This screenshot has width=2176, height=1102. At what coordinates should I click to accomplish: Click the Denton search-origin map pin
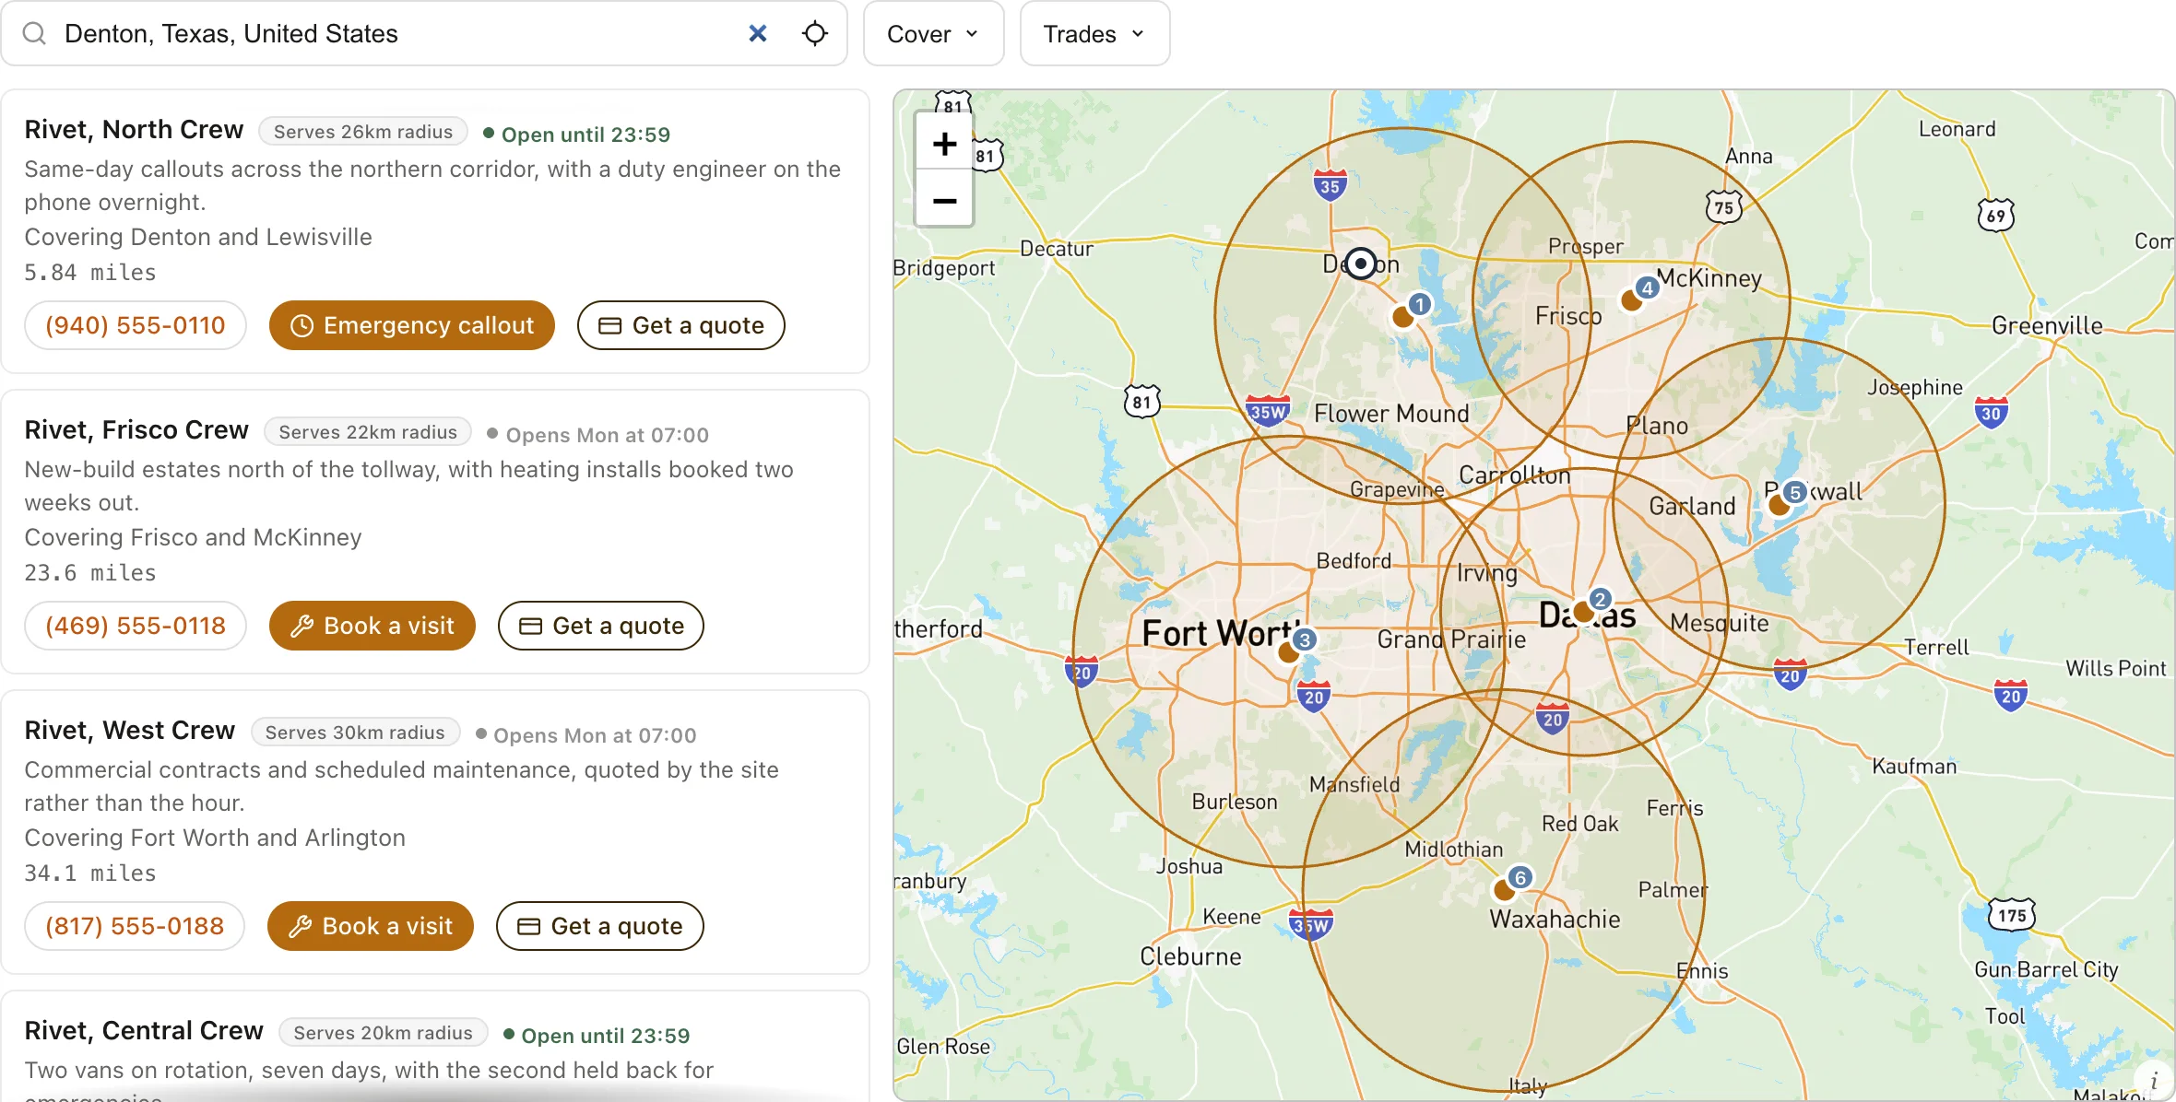coord(1361,264)
